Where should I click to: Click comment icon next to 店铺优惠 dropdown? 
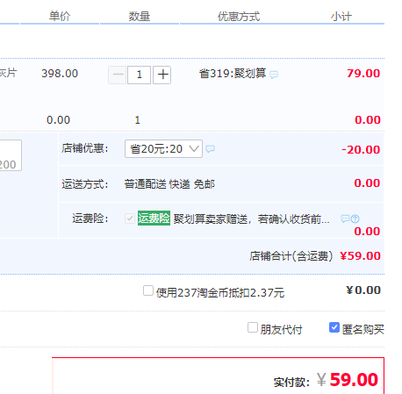(x=210, y=149)
